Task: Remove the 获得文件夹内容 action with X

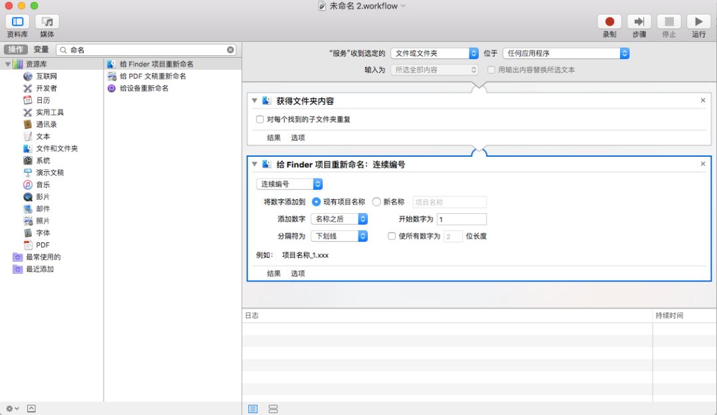Action: click(x=703, y=100)
